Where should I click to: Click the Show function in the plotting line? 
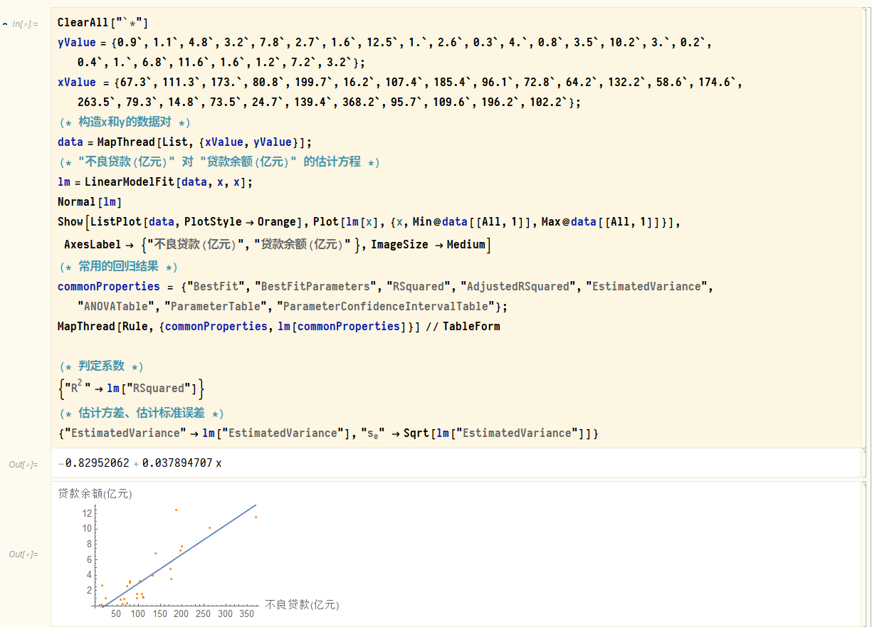(69, 222)
